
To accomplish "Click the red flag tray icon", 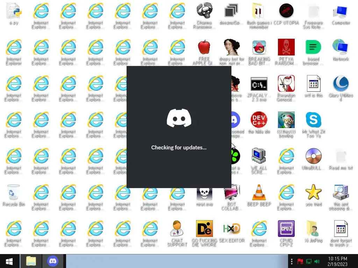I will [x=300, y=261].
